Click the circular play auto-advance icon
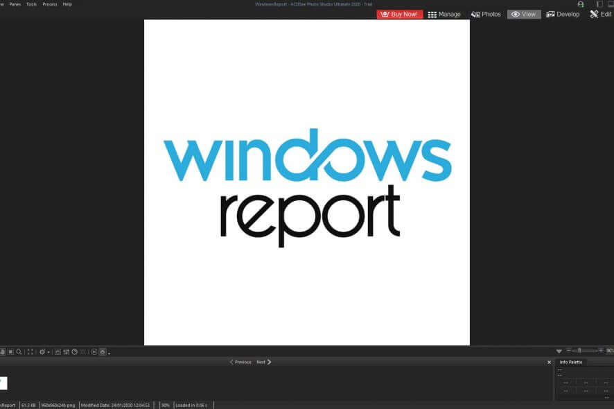 pos(94,351)
